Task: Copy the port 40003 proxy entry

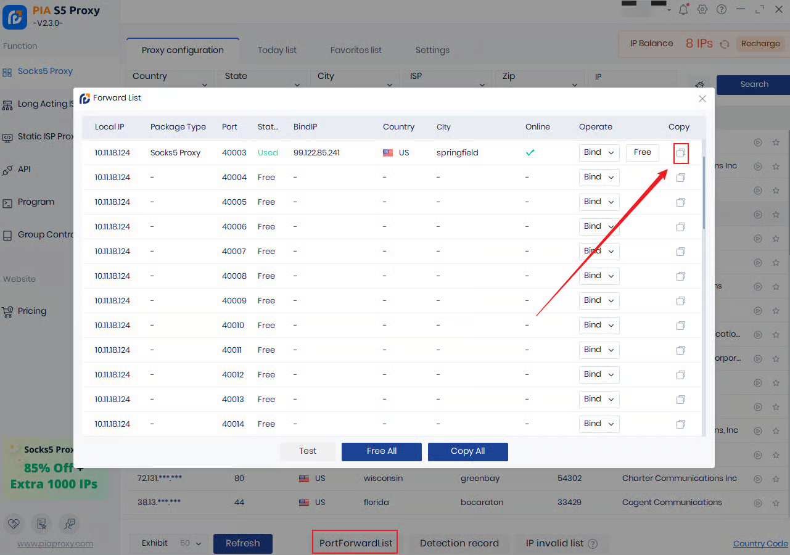Action: coord(681,153)
